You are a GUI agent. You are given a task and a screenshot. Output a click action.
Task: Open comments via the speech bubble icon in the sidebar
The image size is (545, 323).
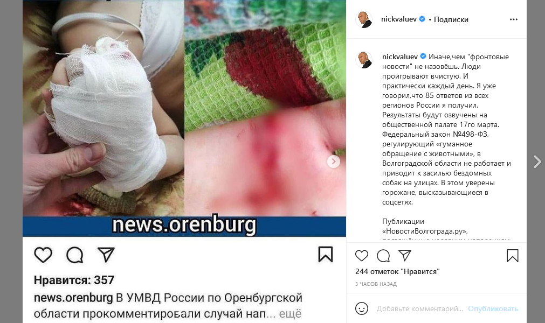383,256
